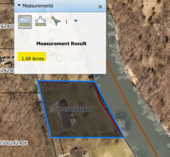
Task: Click the house rooftop inside the parcel
Action: click(65, 113)
